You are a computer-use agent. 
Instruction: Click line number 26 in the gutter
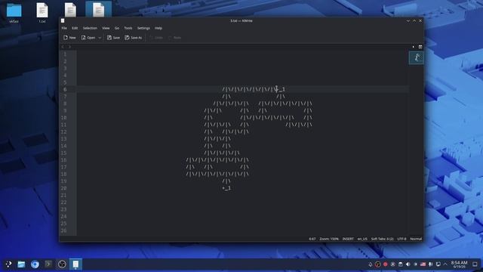pos(63,230)
